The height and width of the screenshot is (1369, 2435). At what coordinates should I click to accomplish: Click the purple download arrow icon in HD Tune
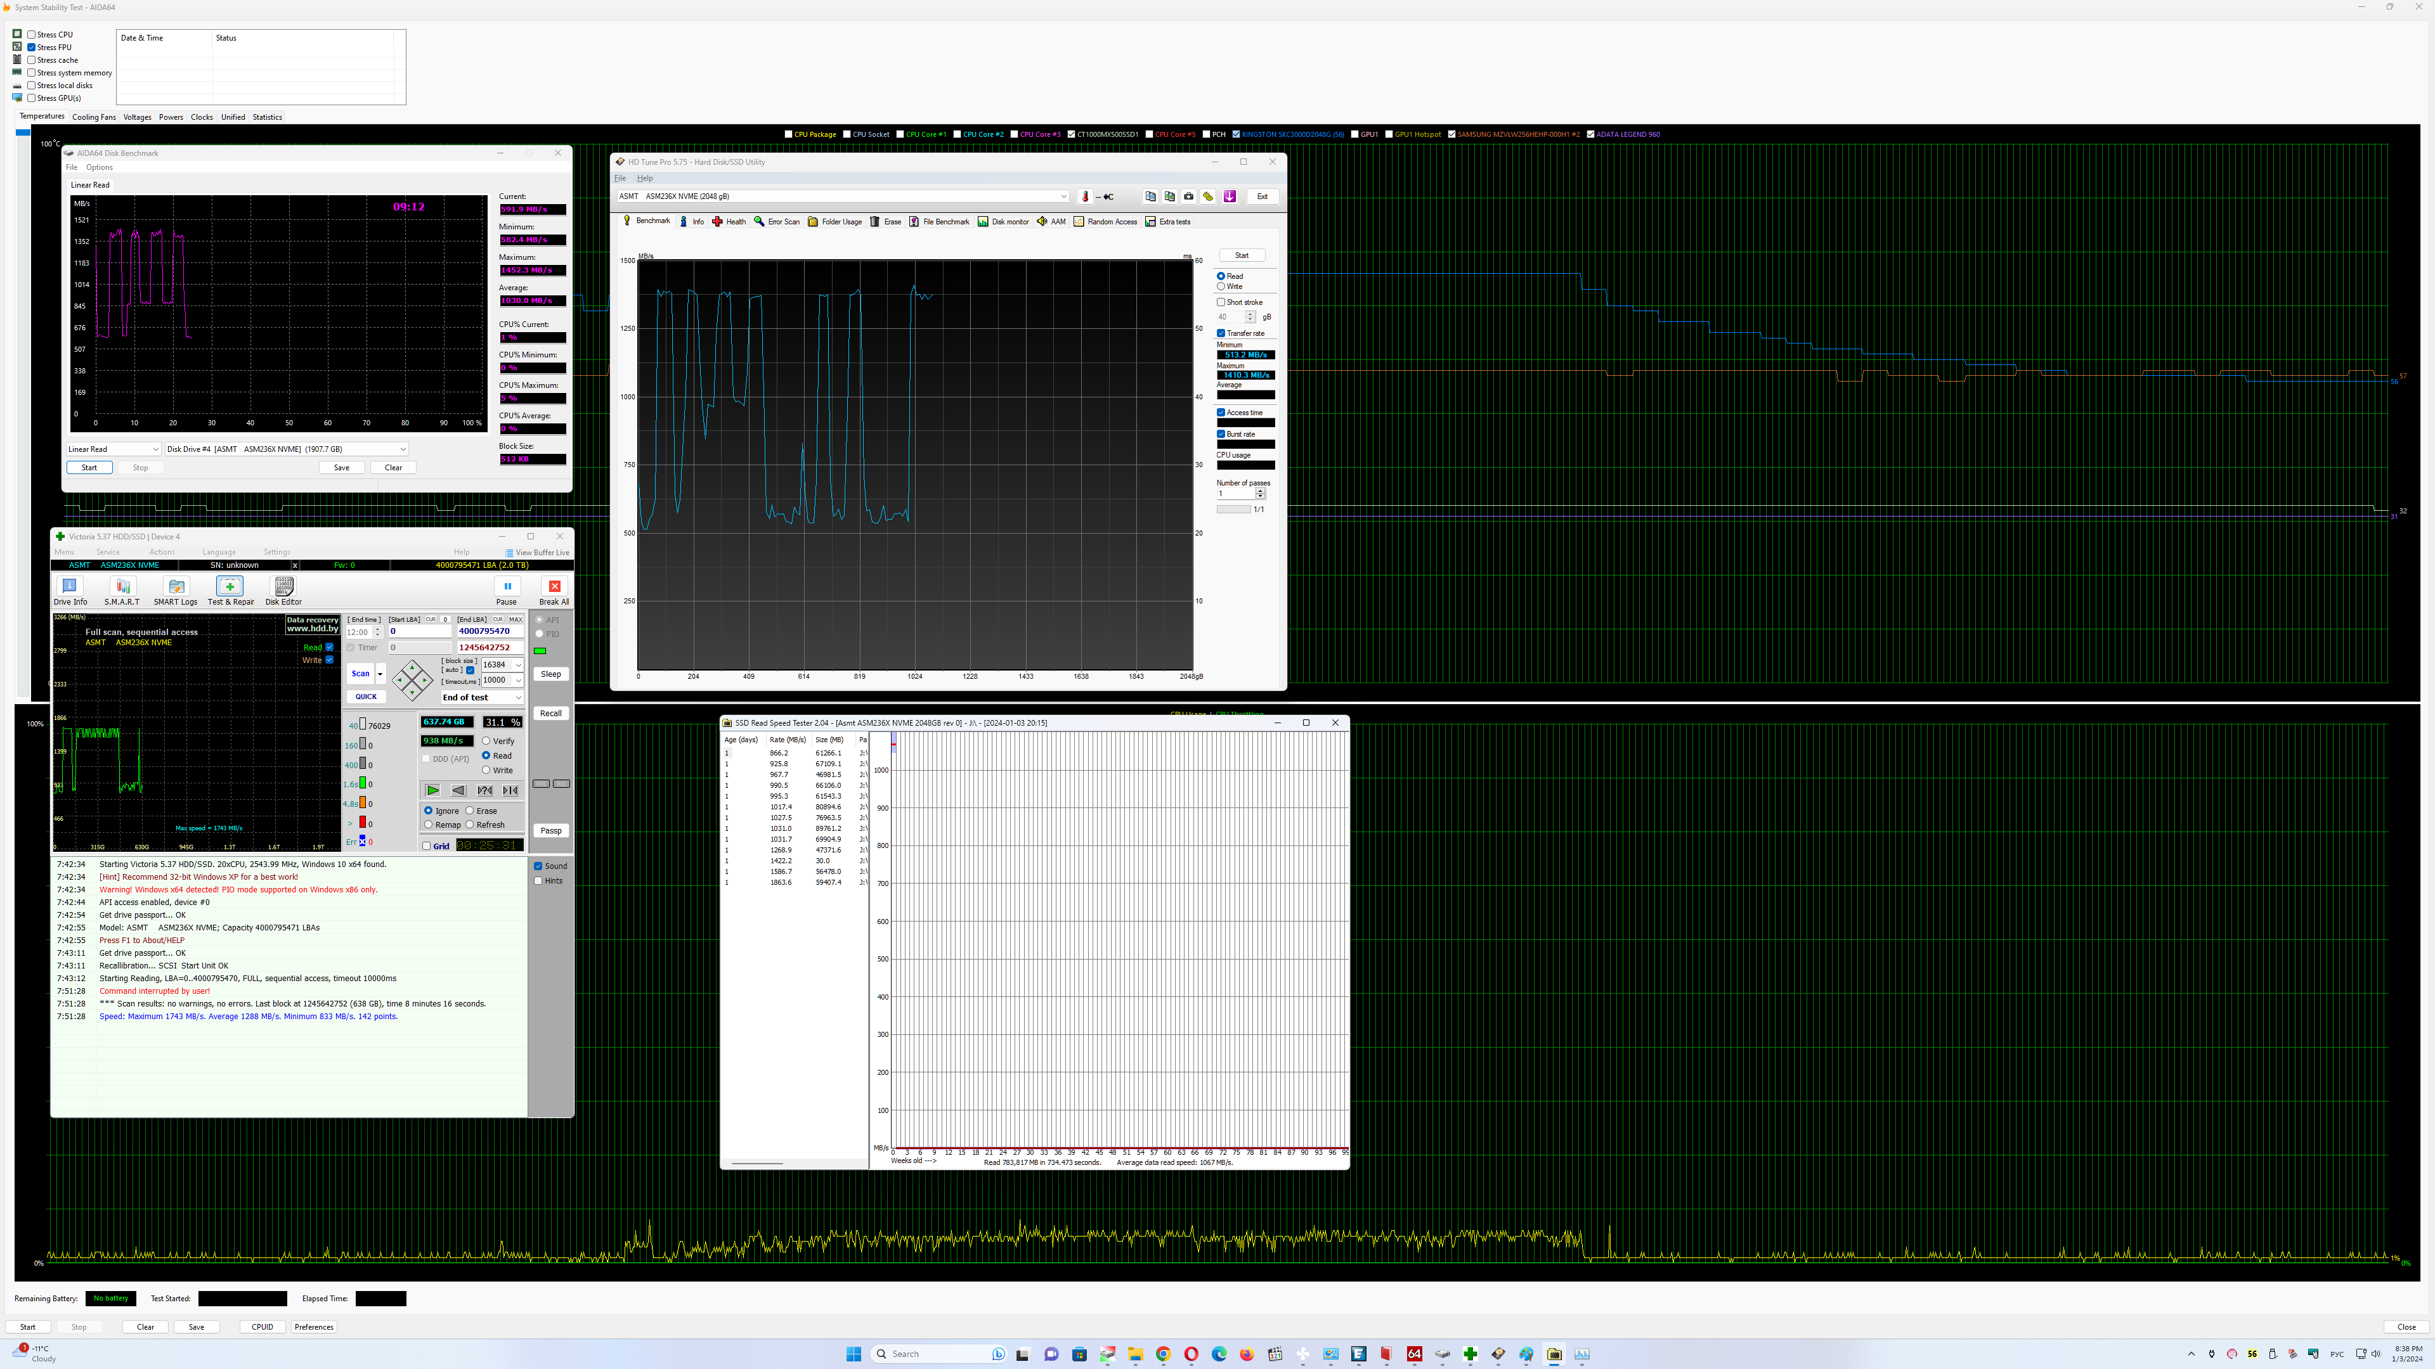(1229, 196)
